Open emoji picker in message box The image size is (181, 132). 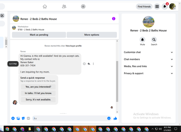[109, 118]
